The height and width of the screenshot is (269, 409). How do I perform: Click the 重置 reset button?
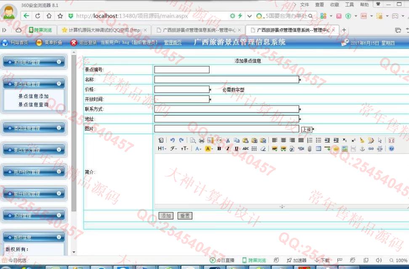(185, 216)
